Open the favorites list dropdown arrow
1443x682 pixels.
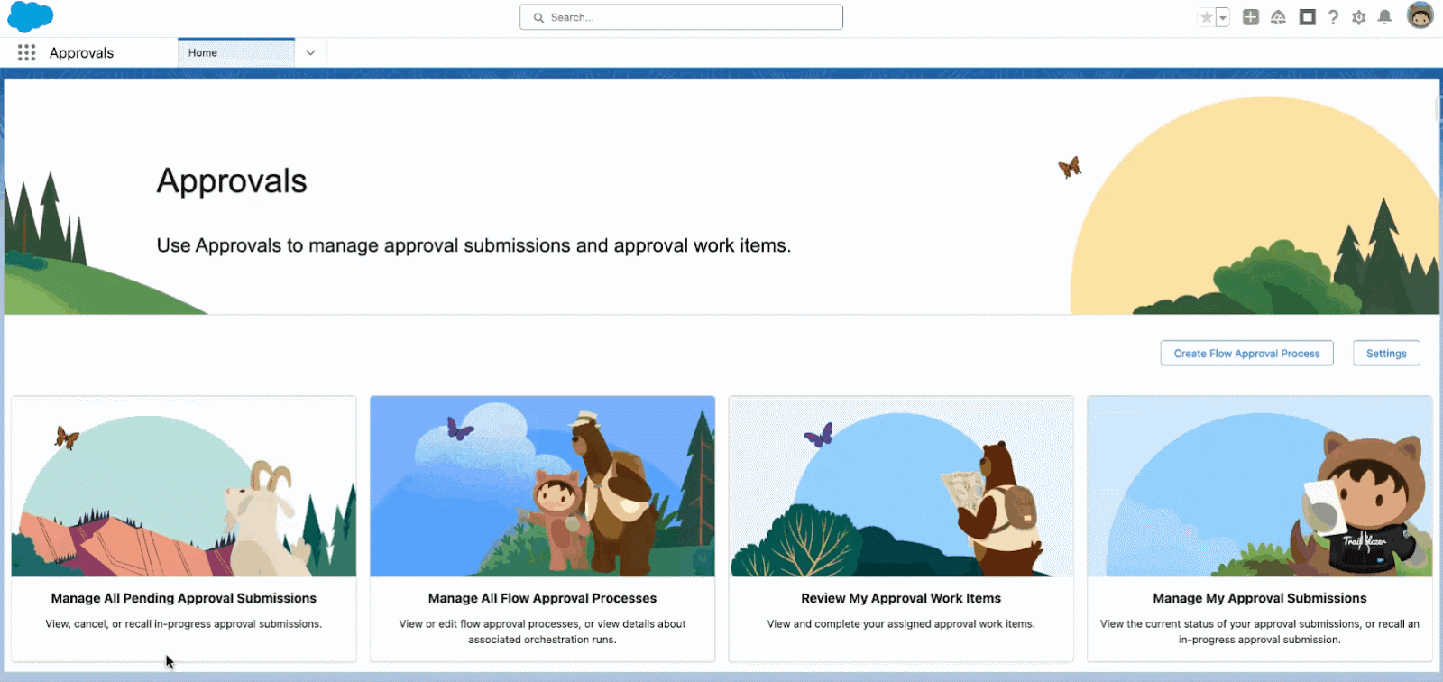[x=1223, y=17]
